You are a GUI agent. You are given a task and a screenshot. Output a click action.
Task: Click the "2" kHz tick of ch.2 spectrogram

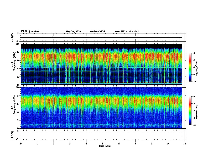click(x=18, y=120)
